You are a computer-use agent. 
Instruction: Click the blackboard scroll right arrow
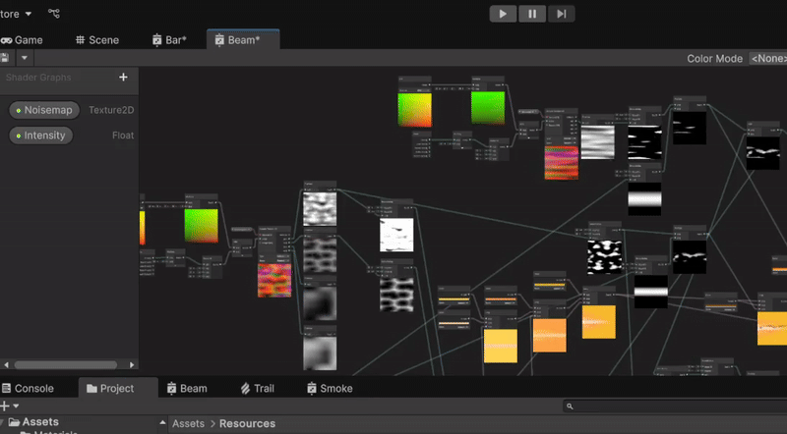132,365
